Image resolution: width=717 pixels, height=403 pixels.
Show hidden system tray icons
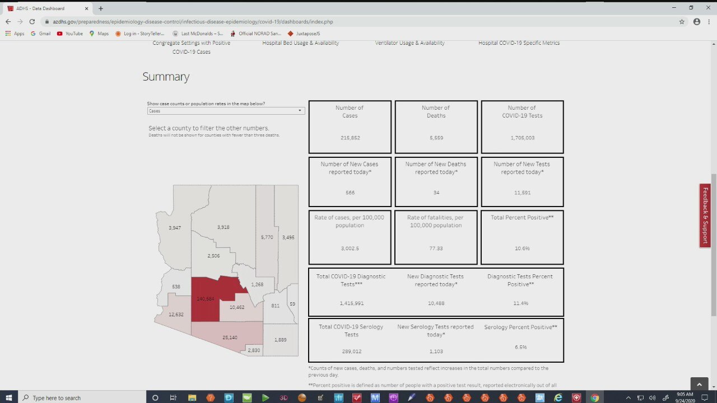(628, 397)
